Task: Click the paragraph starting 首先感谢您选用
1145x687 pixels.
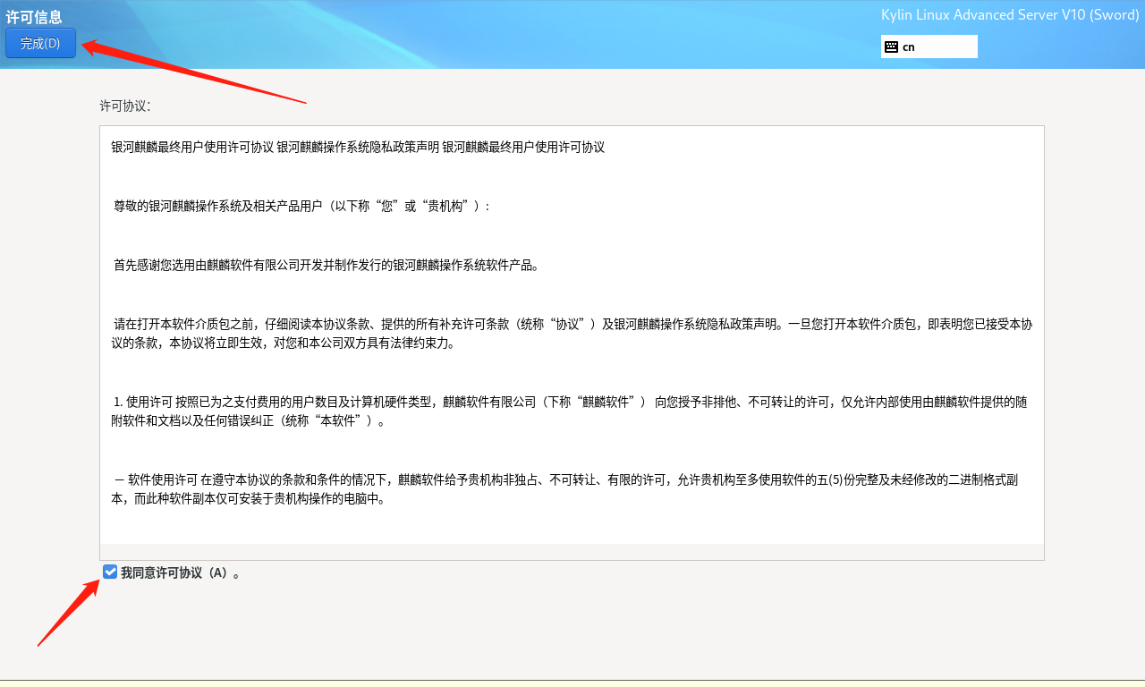Action: tap(327, 265)
